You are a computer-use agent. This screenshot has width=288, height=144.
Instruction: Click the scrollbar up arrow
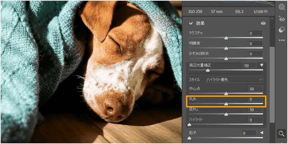[x=272, y=19]
